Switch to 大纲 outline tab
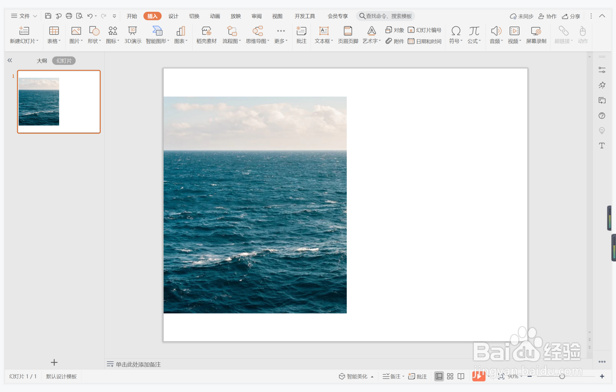The height and width of the screenshot is (392, 616). tap(42, 61)
